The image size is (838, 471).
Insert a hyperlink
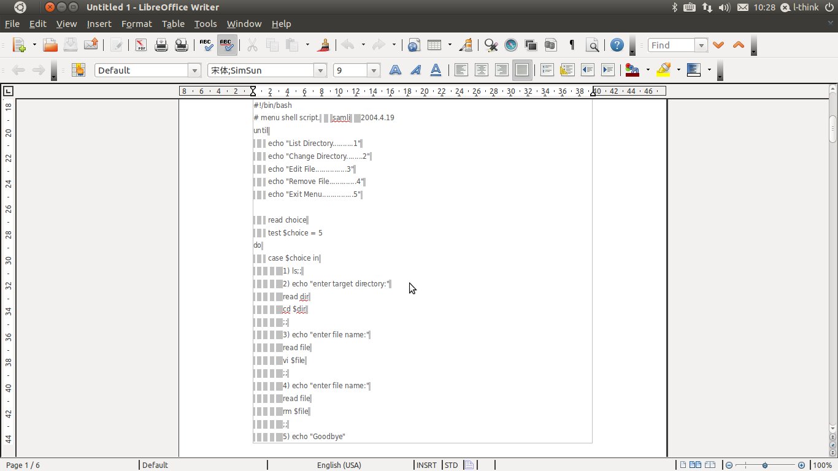click(414, 45)
